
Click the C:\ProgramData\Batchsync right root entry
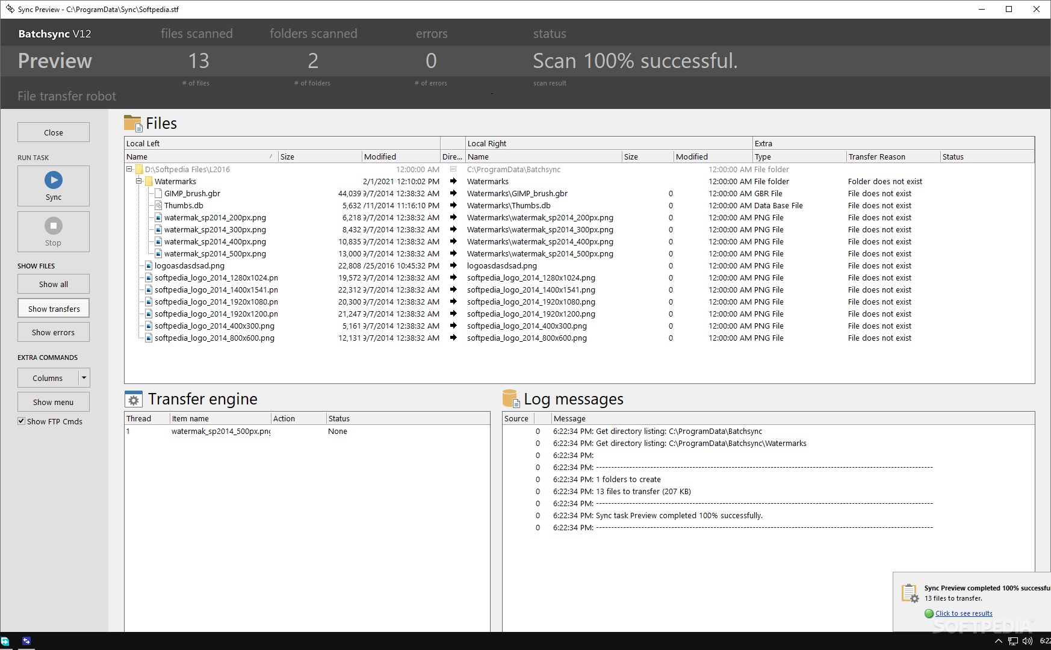(x=513, y=169)
